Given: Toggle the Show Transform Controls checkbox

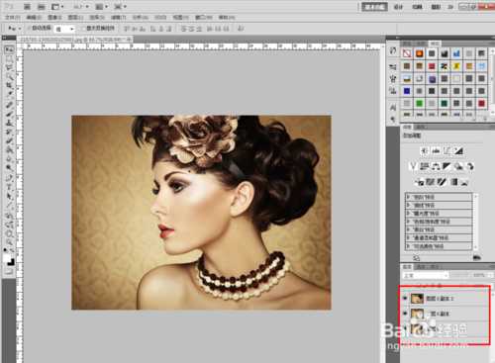Looking at the screenshot, I should (x=83, y=29).
